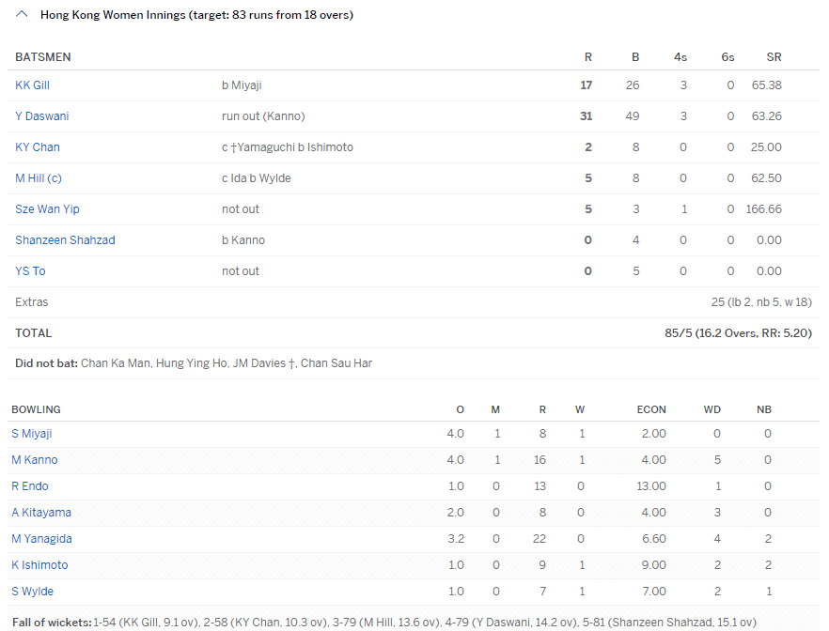Image resolution: width=829 pixels, height=631 pixels.
Task: Collapse the Hong Kong Women Innings section
Action: pos(22,15)
